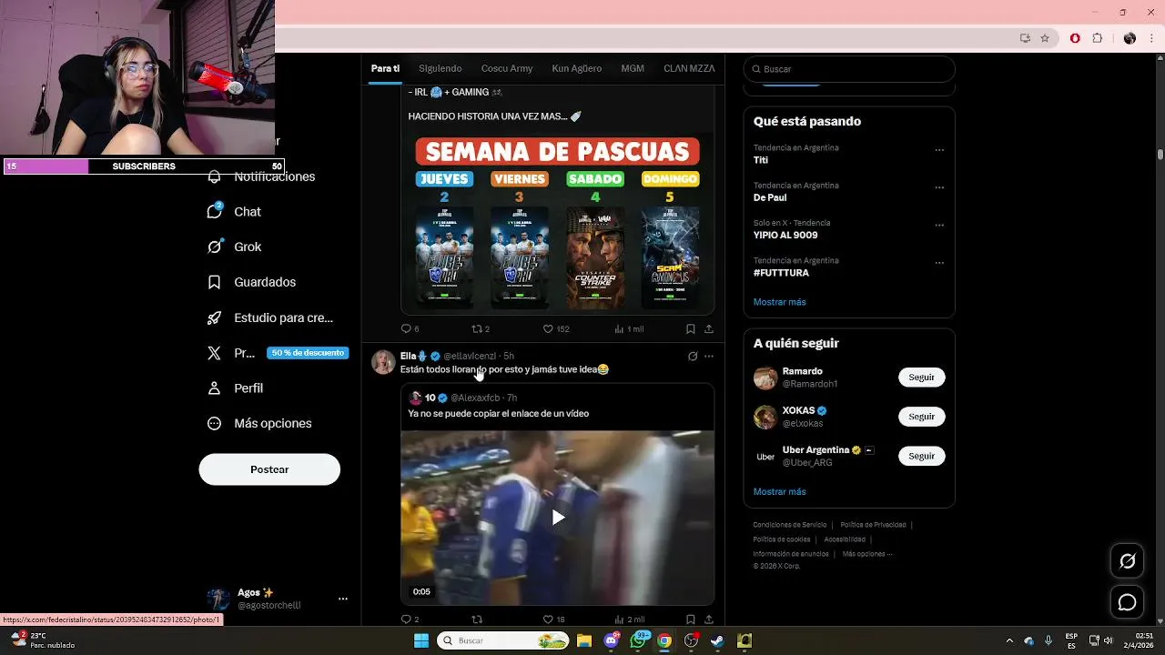Open Más opciones circle icon
The height and width of the screenshot is (655, 1165).
tap(215, 423)
